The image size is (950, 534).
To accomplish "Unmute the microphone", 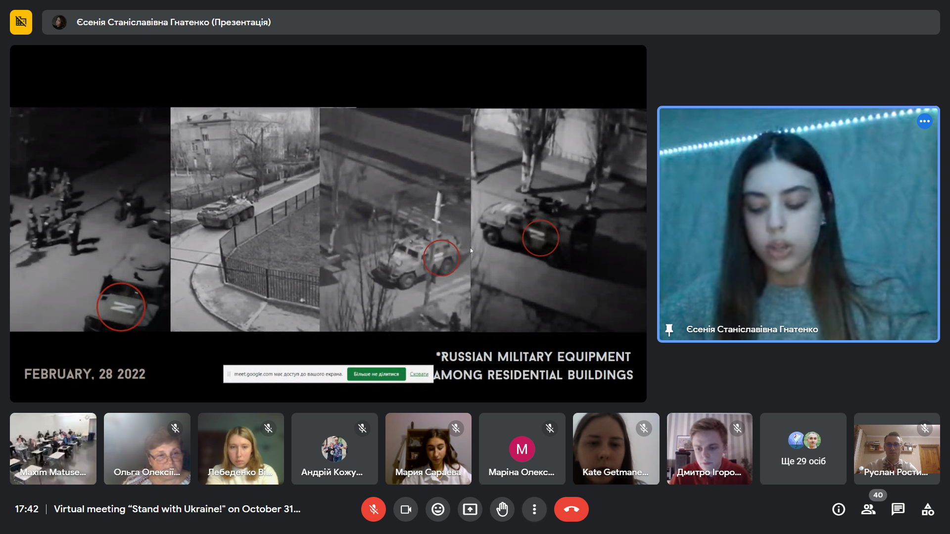I will [374, 509].
